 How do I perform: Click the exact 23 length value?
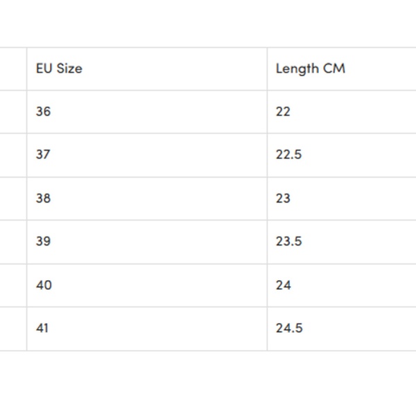283,198
